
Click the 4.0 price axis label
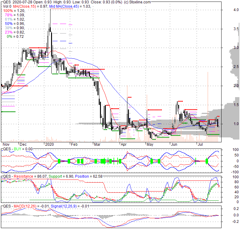tap(236, 10)
